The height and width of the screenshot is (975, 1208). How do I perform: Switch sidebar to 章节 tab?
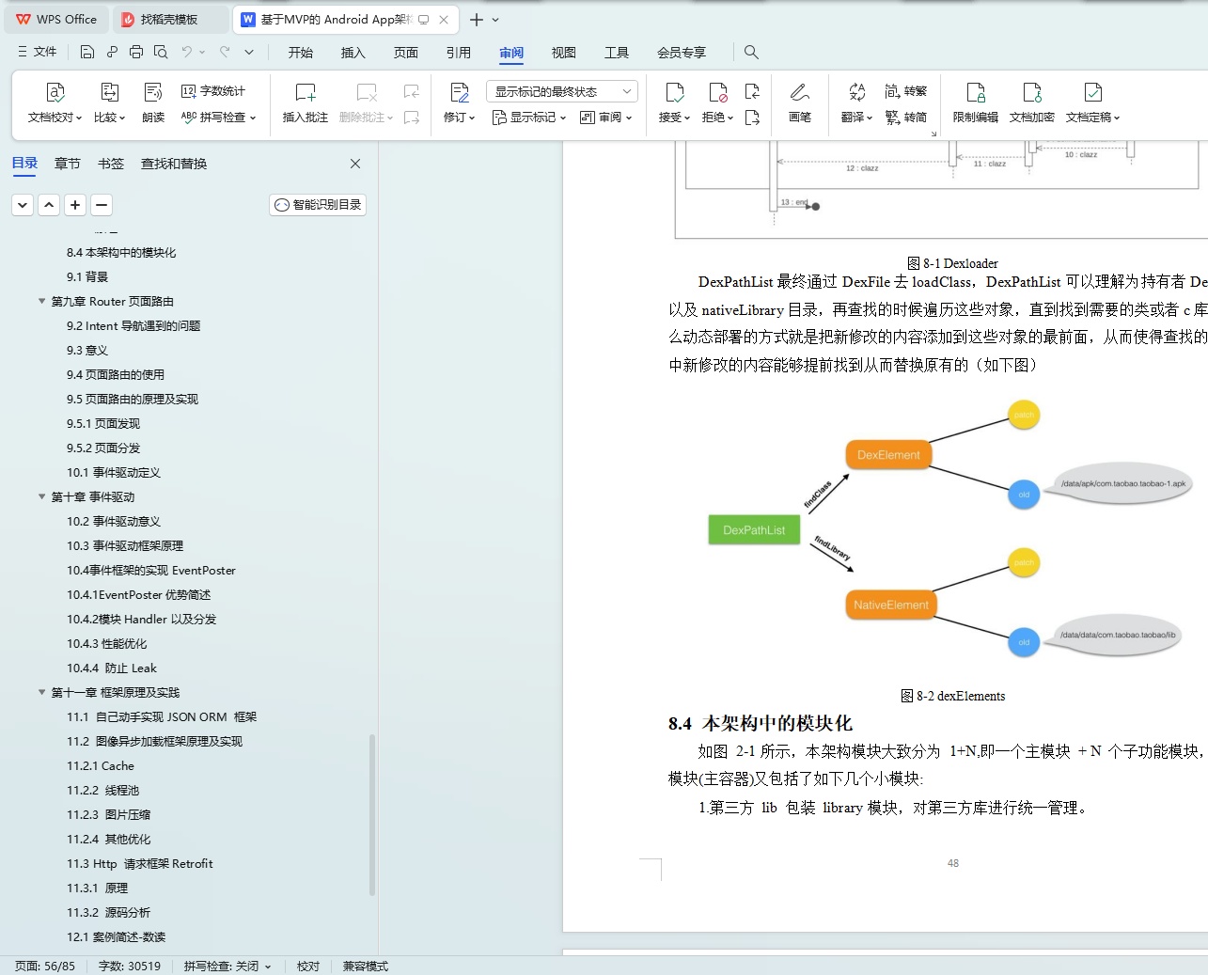[x=68, y=164]
